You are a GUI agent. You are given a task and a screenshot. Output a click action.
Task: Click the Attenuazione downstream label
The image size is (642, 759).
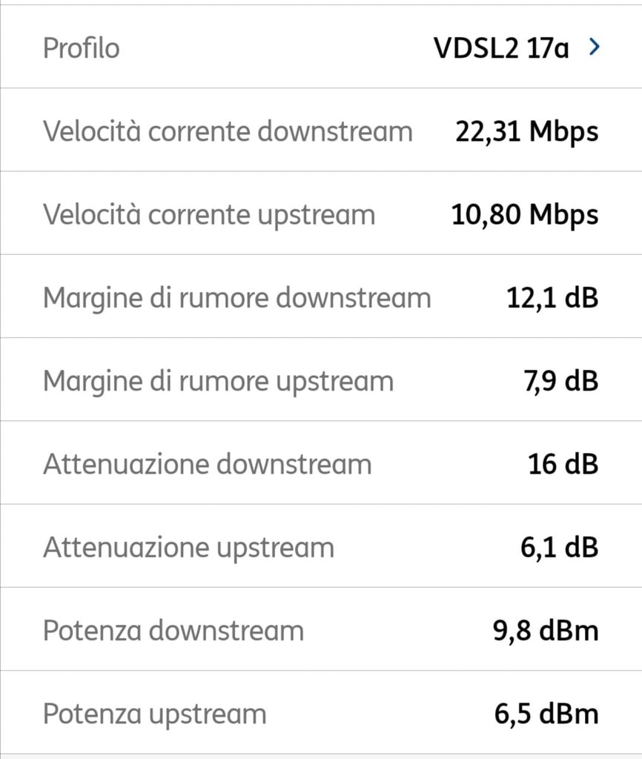tap(207, 465)
